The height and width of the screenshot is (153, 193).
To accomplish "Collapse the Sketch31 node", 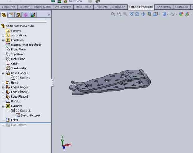I will (8, 111).
